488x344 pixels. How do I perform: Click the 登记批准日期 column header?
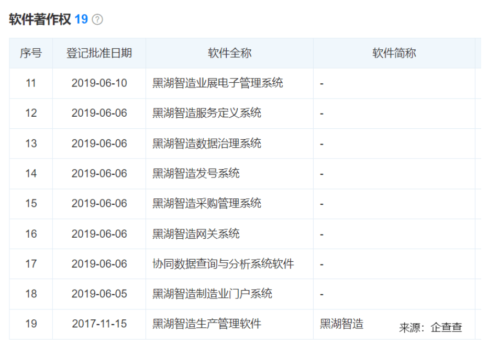tap(99, 53)
